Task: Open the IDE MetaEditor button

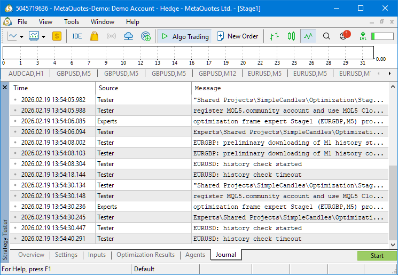Action: (77, 36)
